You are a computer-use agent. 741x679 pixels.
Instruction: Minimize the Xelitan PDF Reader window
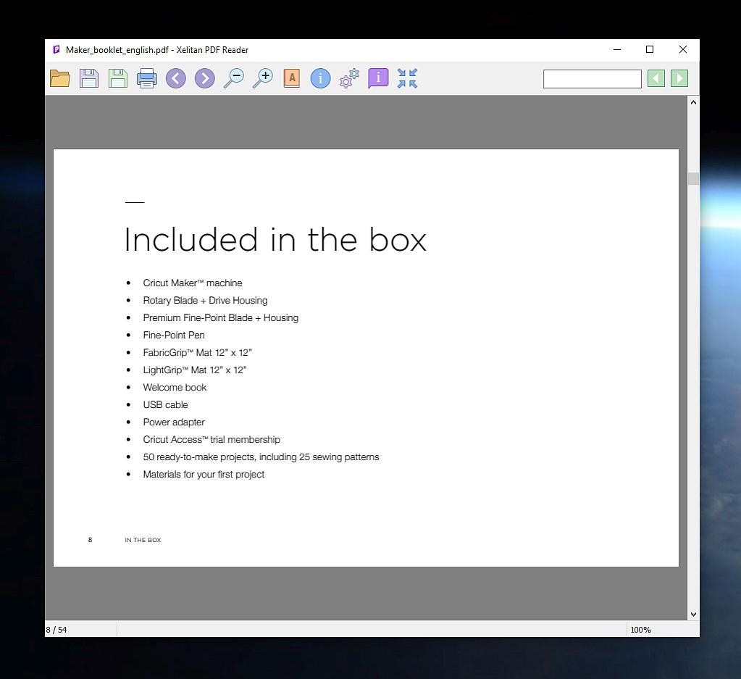click(616, 50)
